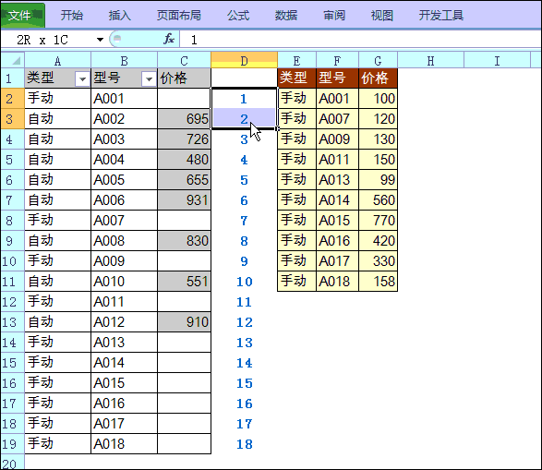
Task: Switch to the 数据 ribbon tab
Action: pos(286,15)
